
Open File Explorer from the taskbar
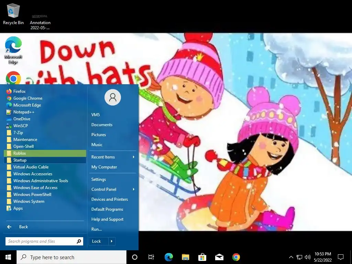tap(185, 257)
